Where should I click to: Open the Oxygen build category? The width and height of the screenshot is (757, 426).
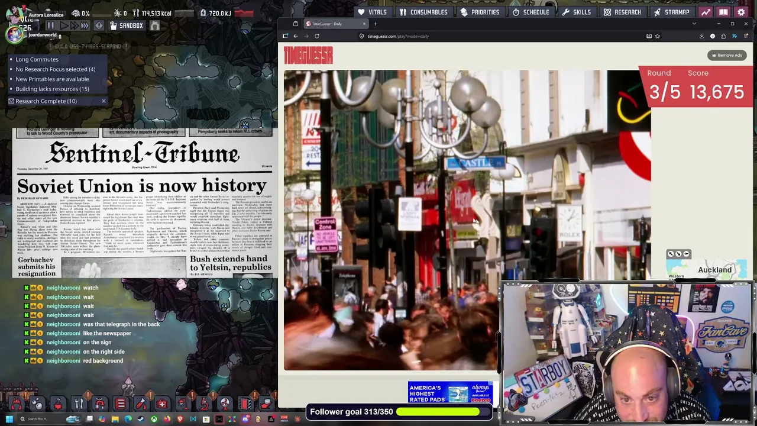coord(37,404)
